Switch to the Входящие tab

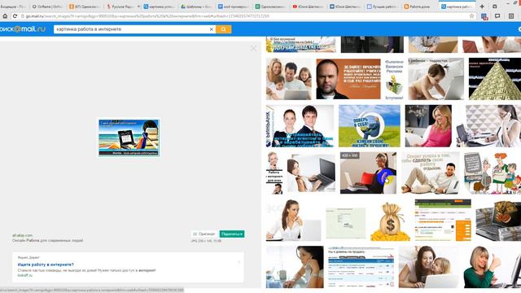[x=13, y=7]
